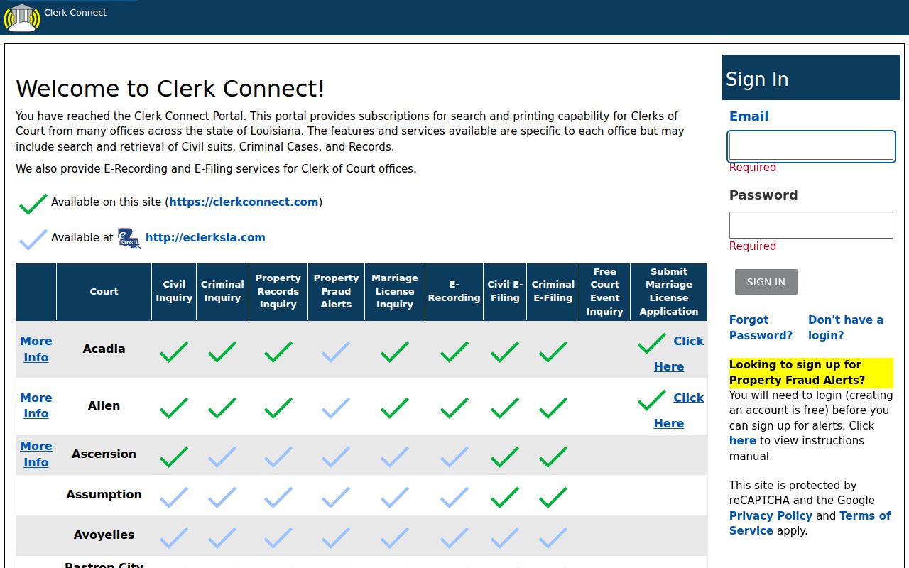
Task: Click Allen's E-Recording green checkmark
Action: click(x=454, y=408)
